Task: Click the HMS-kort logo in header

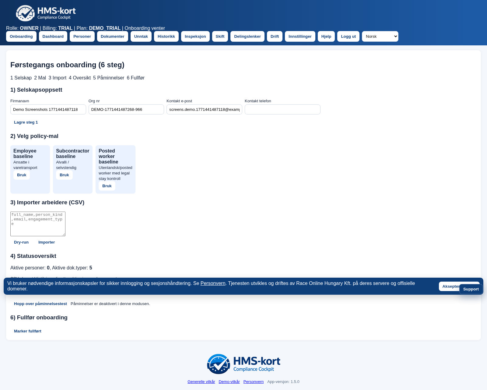Action: tap(46, 13)
